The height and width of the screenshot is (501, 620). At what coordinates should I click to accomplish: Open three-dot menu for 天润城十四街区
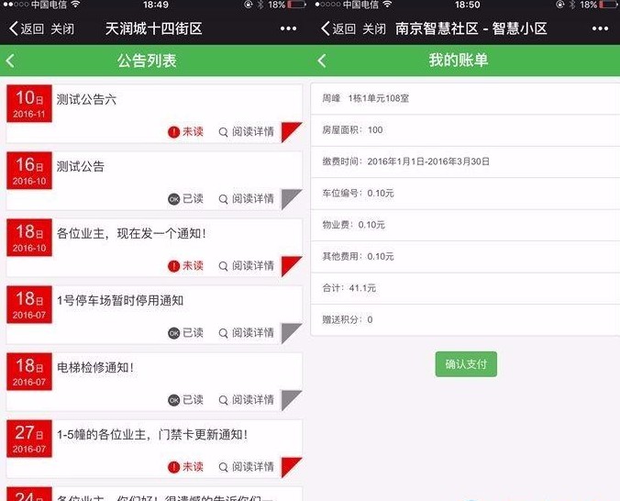tap(288, 28)
